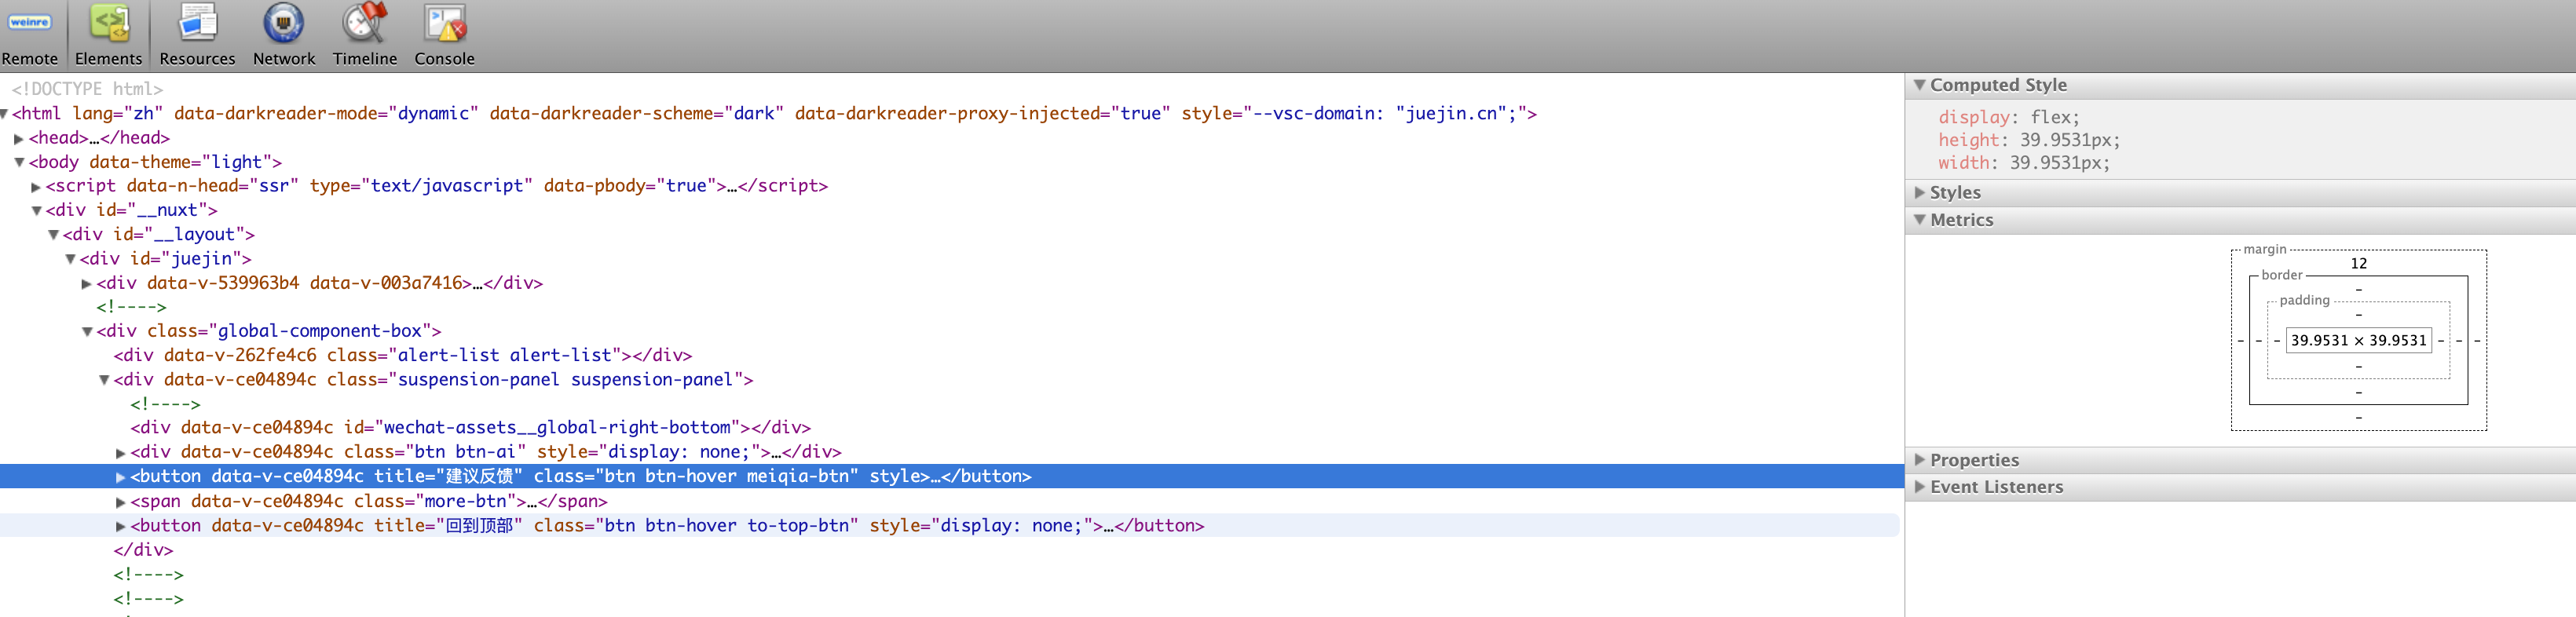Collapse the suspension-panel div node
The height and width of the screenshot is (617, 2576).
(x=104, y=380)
